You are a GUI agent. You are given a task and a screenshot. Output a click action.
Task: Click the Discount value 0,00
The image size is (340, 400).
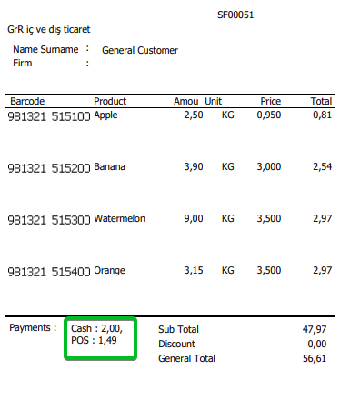click(x=317, y=344)
